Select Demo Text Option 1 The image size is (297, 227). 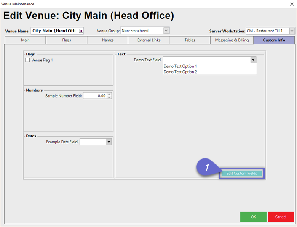(180, 66)
